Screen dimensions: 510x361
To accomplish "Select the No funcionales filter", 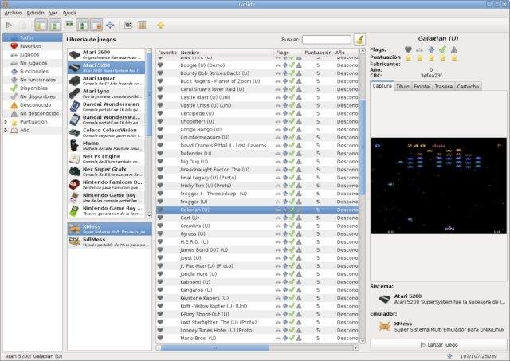I will point(33,80).
